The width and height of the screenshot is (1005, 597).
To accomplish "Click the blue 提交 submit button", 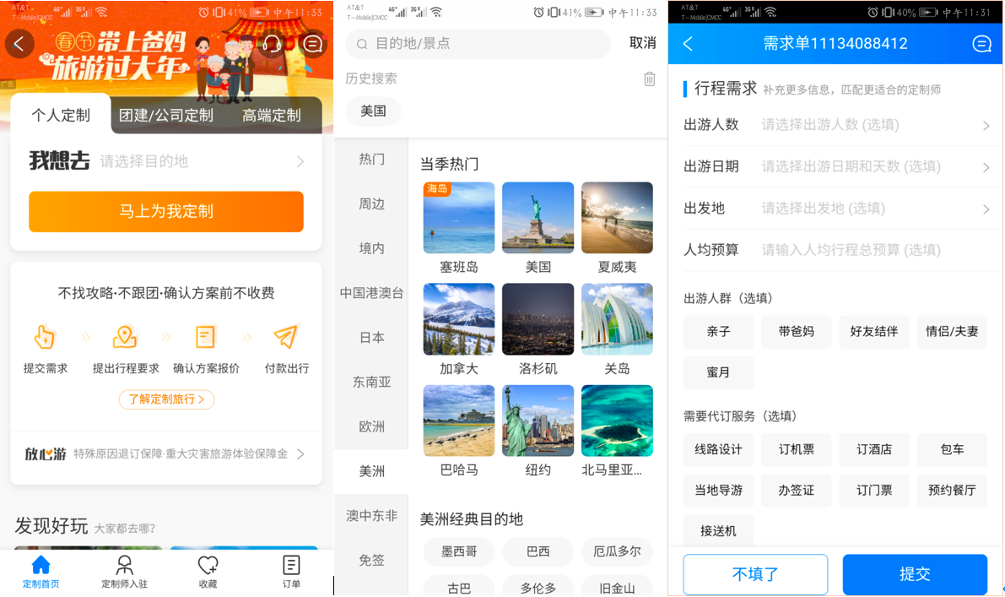I will coord(914,574).
